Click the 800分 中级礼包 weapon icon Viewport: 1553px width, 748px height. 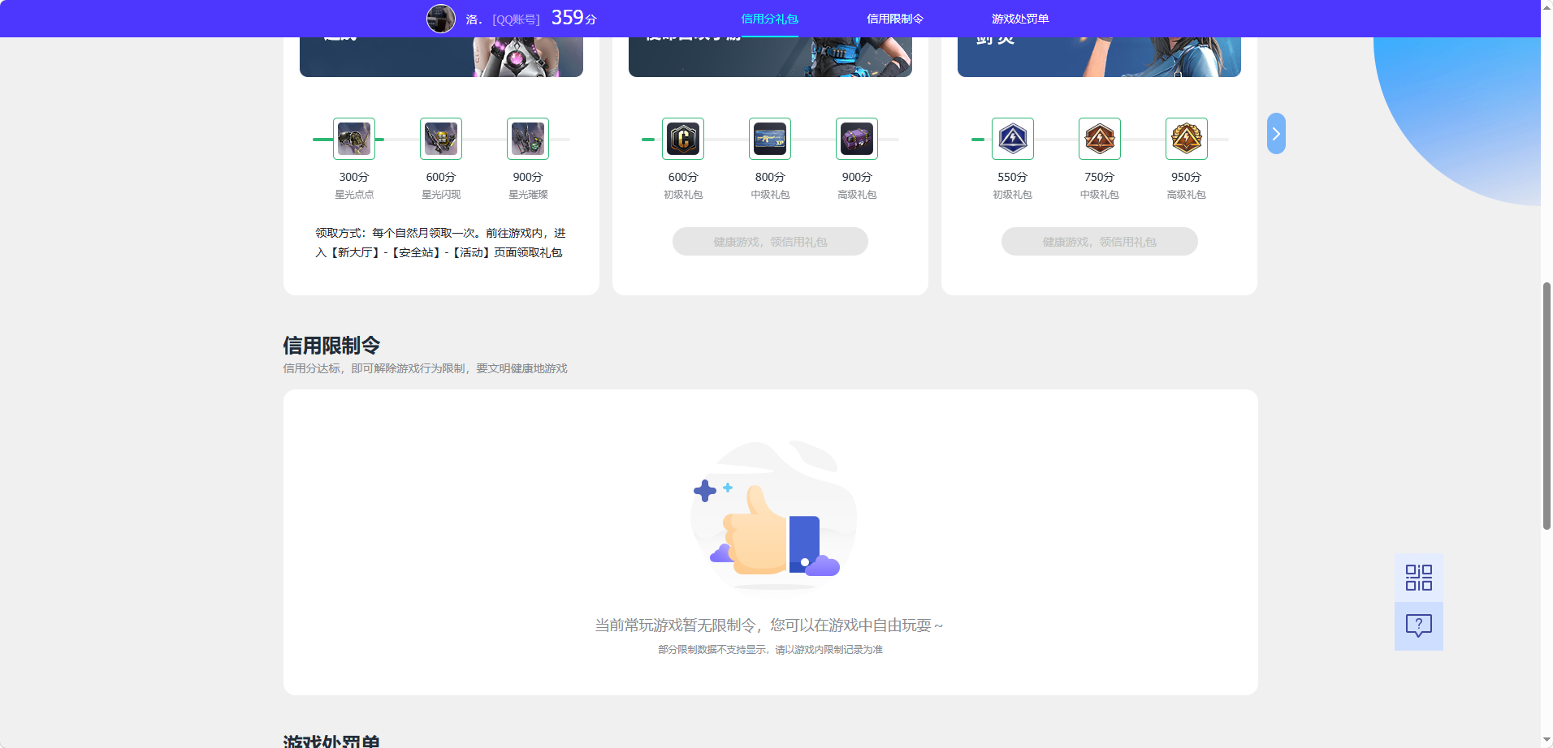pyautogui.click(x=770, y=139)
